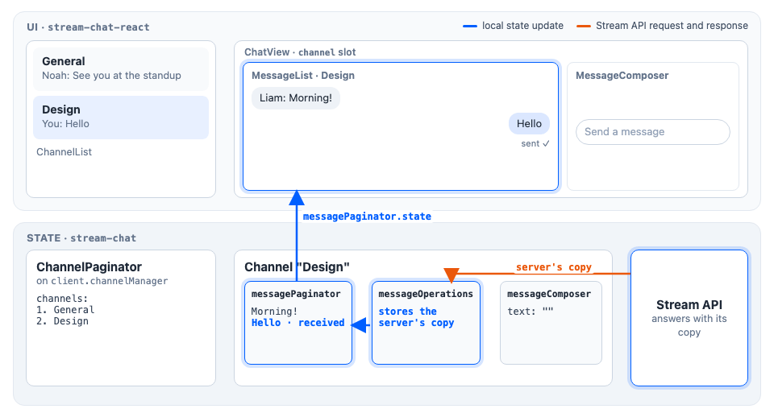Click 'Morning!' in messagePaginator box
The image size is (774, 417).
click(x=274, y=312)
